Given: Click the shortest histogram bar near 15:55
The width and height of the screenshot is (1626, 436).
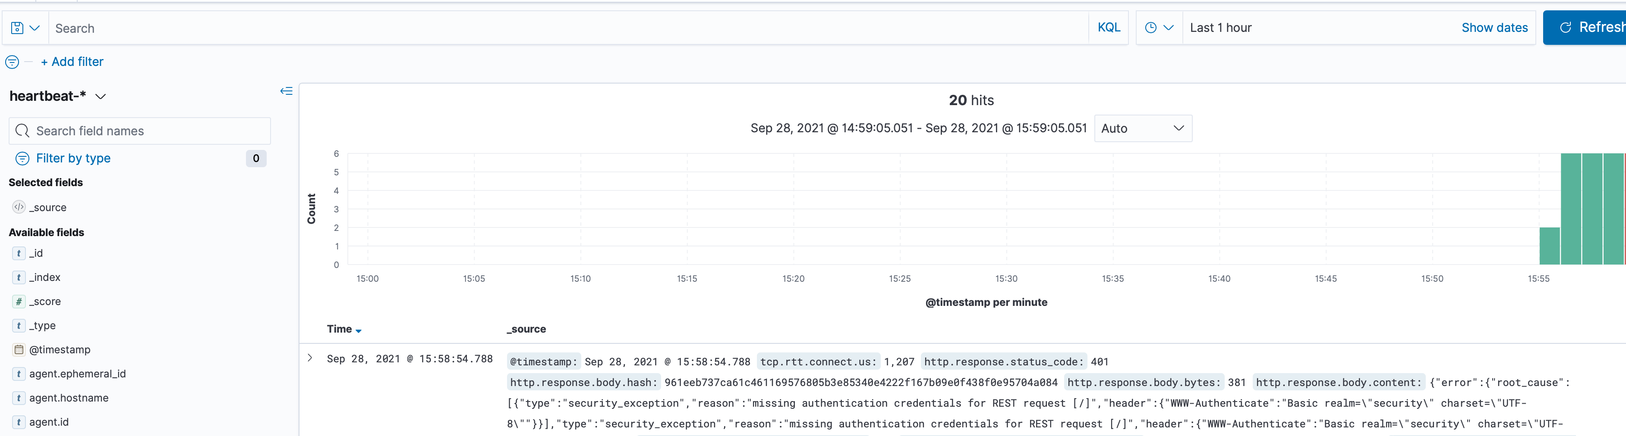Looking at the screenshot, I should point(1550,246).
